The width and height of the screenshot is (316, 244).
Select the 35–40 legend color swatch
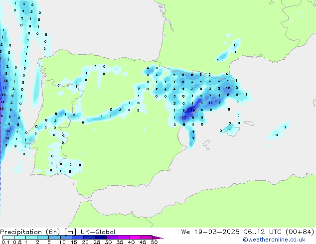pos(124,238)
